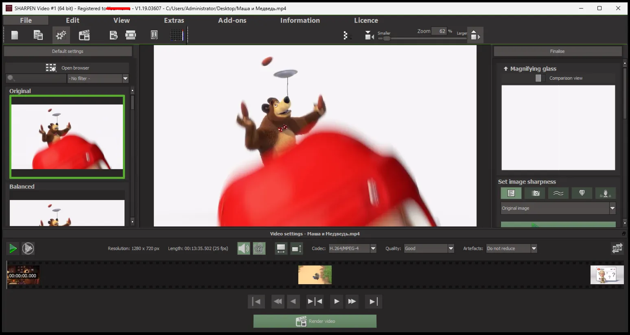Image resolution: width=630 pixels, height=335 pixels.
Task: Click the Finalise button
Action: tap(558, 51)
